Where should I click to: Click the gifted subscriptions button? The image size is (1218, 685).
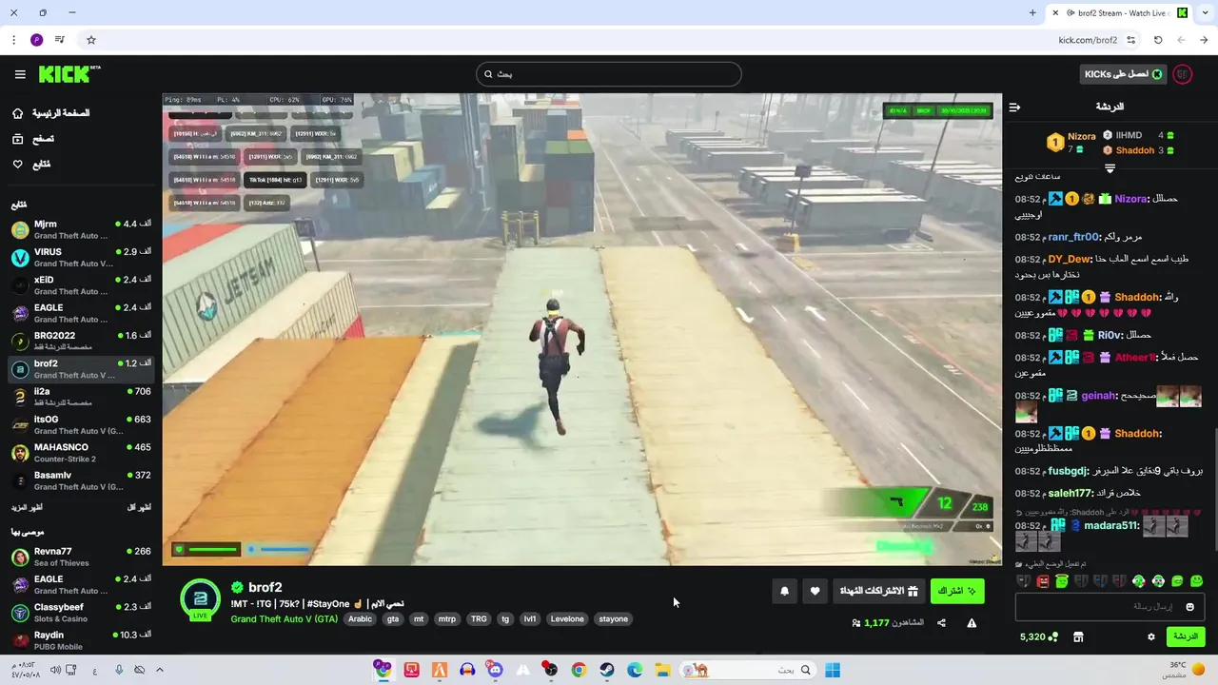(x=878, y=591)
